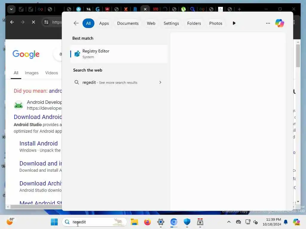Expand regedit web result chevron
Screen dimensions: 306x229
160,82
